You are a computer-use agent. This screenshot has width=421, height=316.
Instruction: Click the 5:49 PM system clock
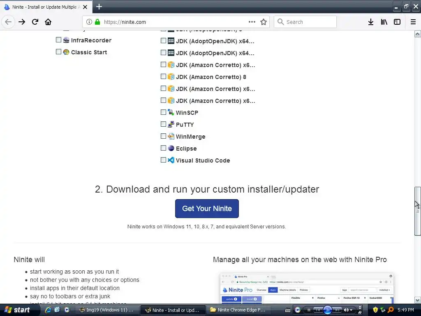point(406,310)
